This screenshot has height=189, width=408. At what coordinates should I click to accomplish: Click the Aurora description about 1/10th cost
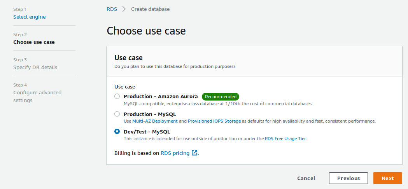(218, 104)
